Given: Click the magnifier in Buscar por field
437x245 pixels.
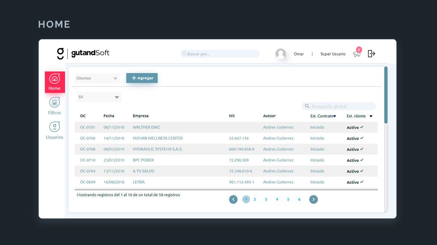Looking at the screenshot, I should [x=184, y=54].
